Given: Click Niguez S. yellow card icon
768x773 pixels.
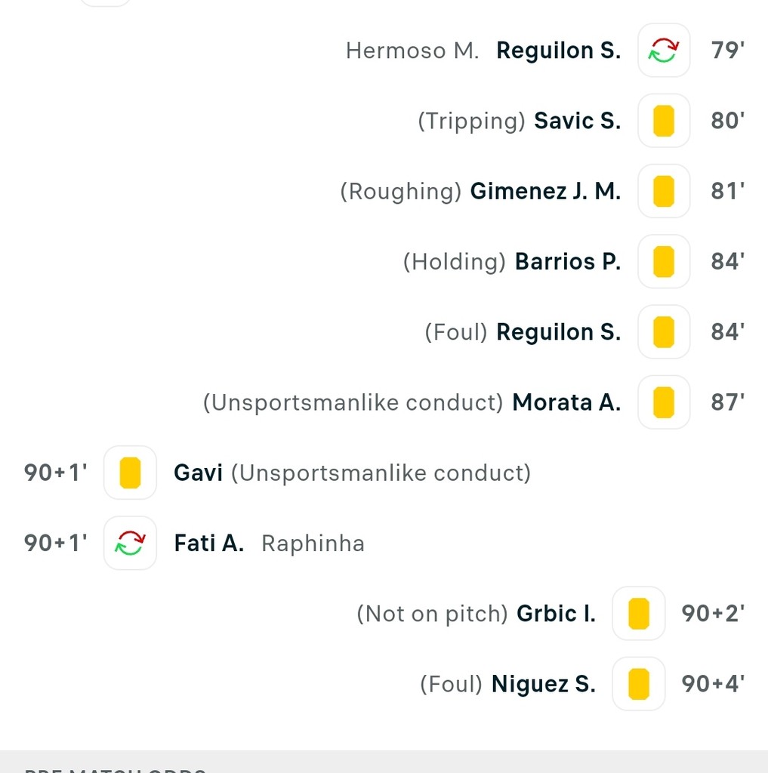Looking at the screenshot, I should click(638, 684).
